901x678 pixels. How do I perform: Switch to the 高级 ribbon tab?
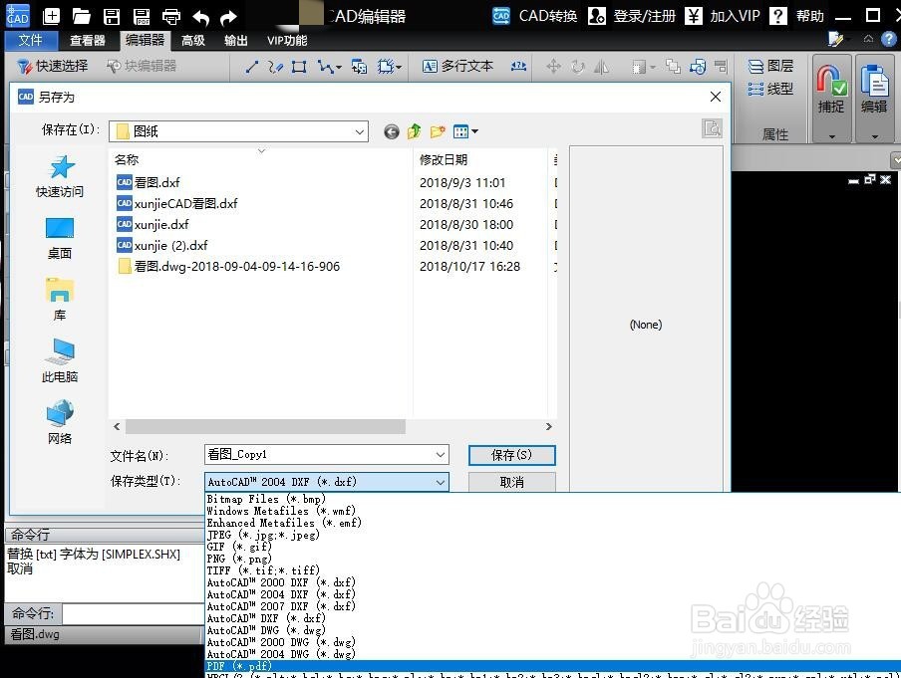[192, 40]
